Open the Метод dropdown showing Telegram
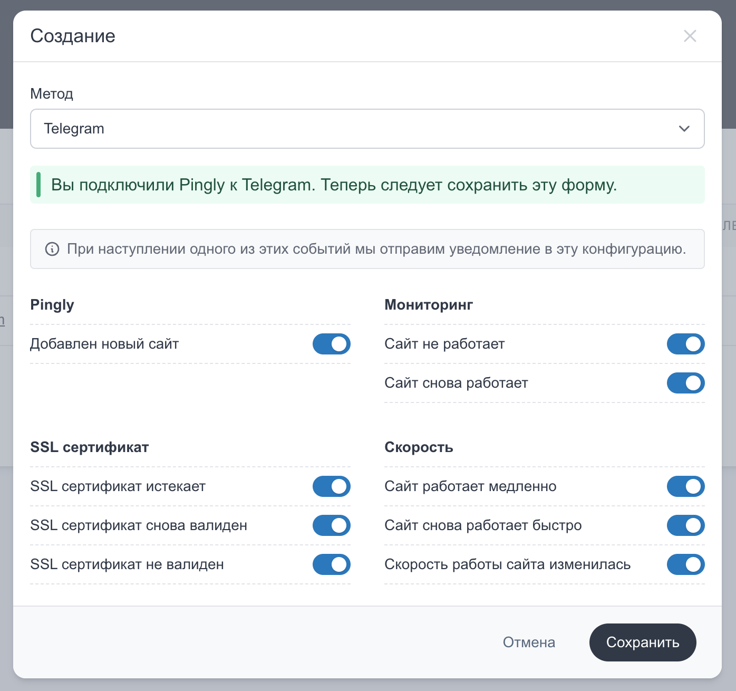Viewport: 736px width, 691px height. (367, 129)
